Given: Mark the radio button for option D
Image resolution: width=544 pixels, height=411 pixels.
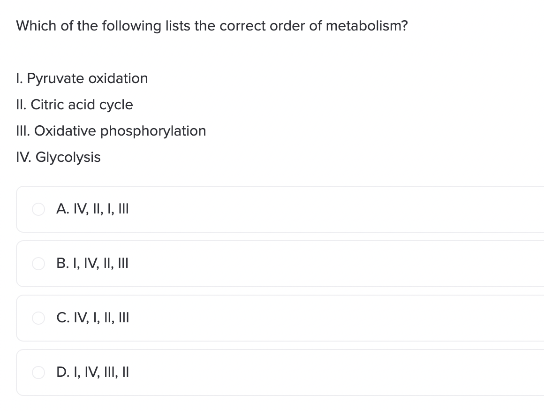Looking at the screenshot, I should pos(38,373).
